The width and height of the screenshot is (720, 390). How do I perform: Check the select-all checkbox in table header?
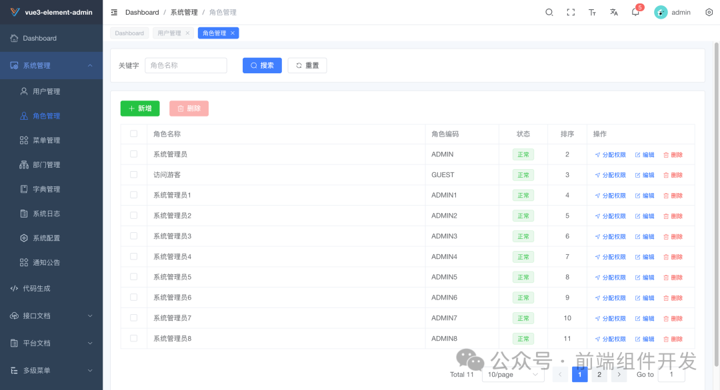pos(134,134)
